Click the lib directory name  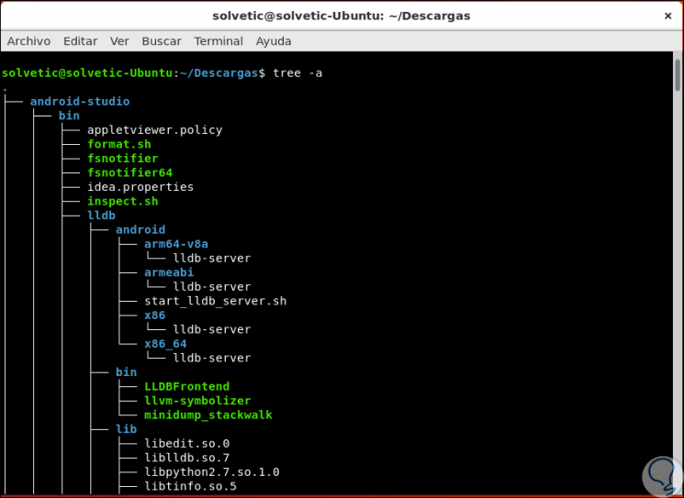(126, 429)
